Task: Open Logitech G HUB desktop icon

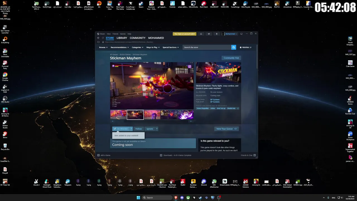Action: [x=5, y=89]
